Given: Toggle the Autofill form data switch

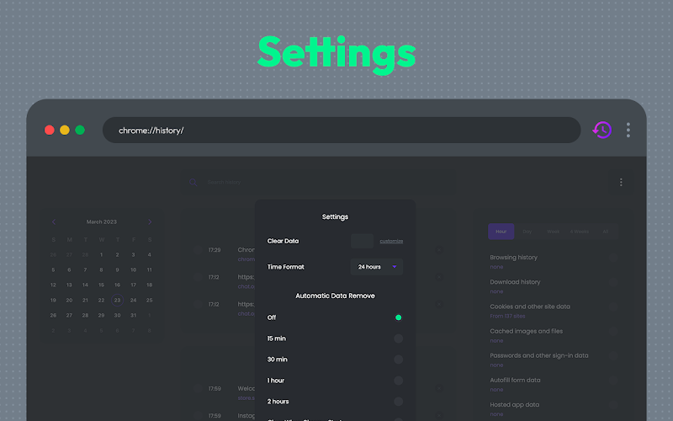Looking at the screenshot, I should tap(613, 380).
